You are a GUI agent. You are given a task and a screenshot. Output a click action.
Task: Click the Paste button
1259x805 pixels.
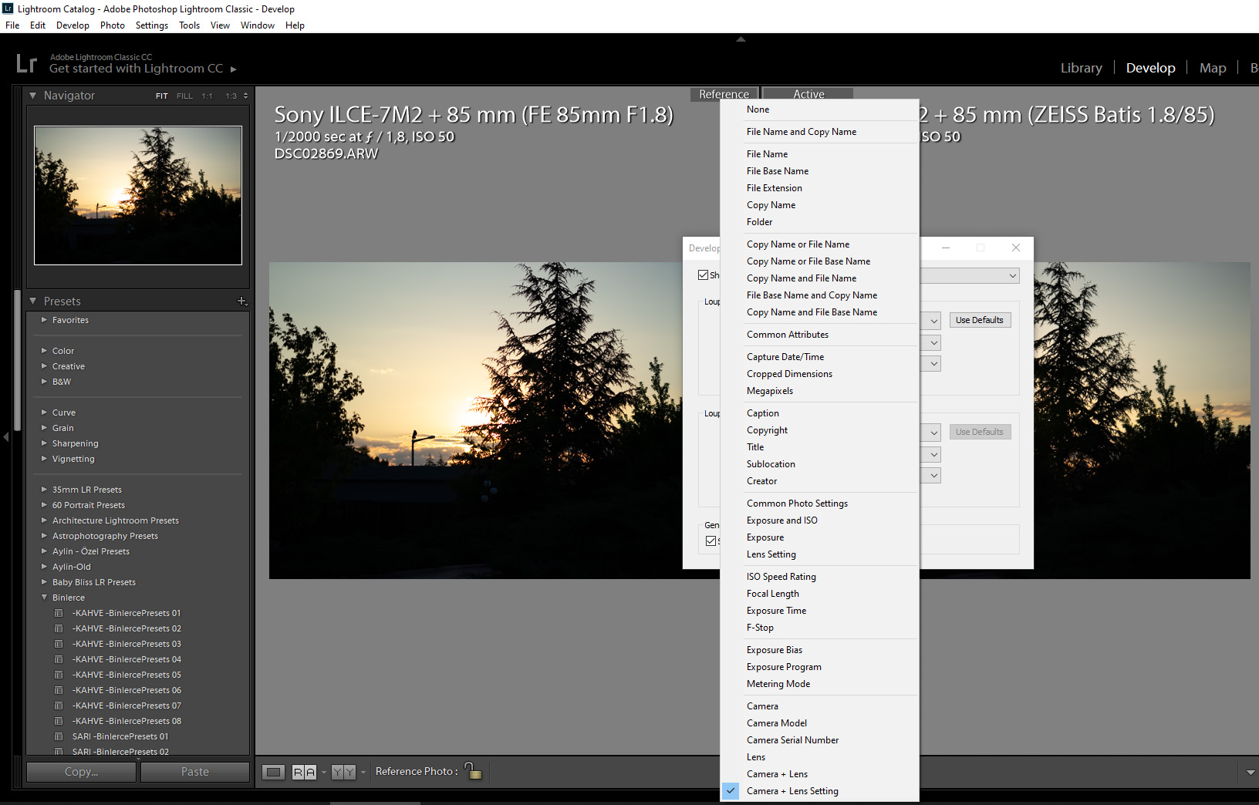point(195,772)
